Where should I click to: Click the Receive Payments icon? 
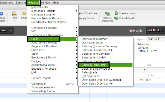tap(108, 14)
